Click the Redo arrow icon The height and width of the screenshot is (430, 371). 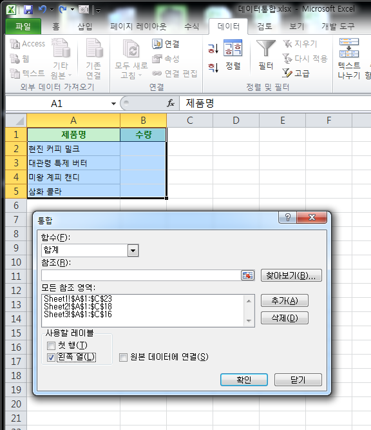point(62,10)
